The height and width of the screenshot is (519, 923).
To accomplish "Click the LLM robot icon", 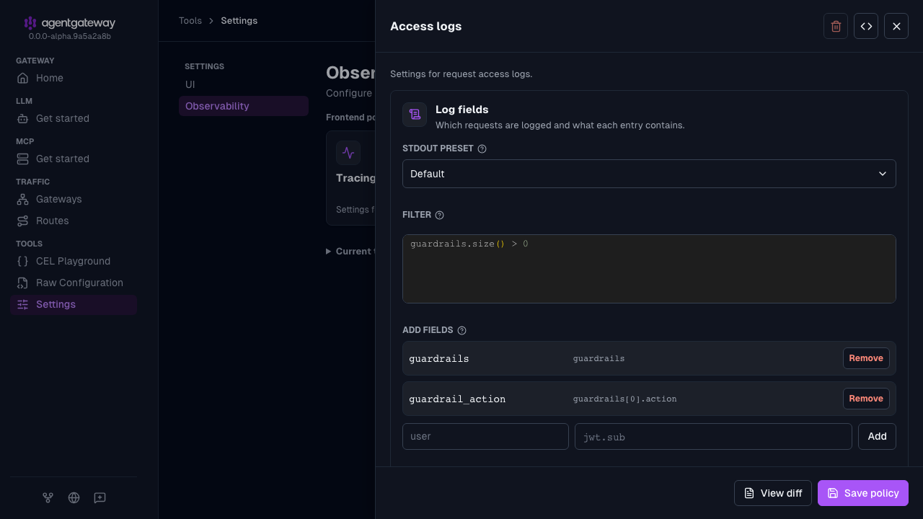I will click(23, 118).
